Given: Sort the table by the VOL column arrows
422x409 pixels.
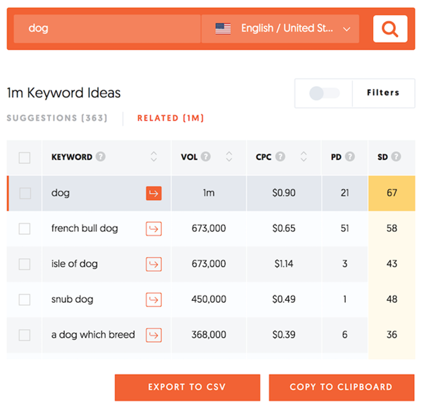Looking at the screenshot, I should 229,157.
